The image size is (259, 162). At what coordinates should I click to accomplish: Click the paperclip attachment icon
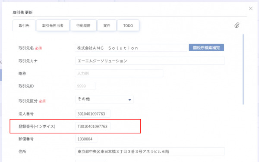click(x=237, y=25)
